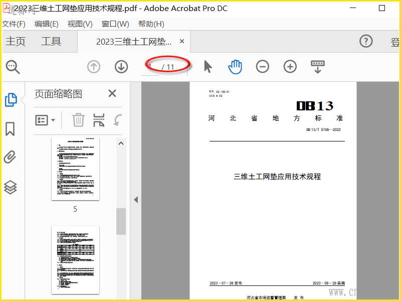This screenshot has height=301, width=401.
Task: Close the 2023三维土工网垫 document tab
Action: (x=182, y=41)
